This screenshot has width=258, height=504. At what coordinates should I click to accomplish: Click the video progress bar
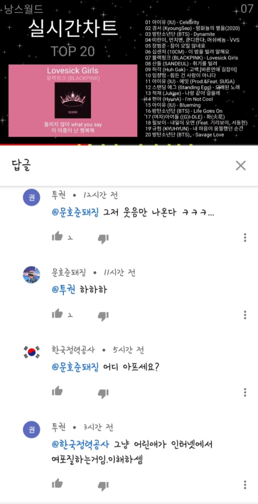(129, 145)
